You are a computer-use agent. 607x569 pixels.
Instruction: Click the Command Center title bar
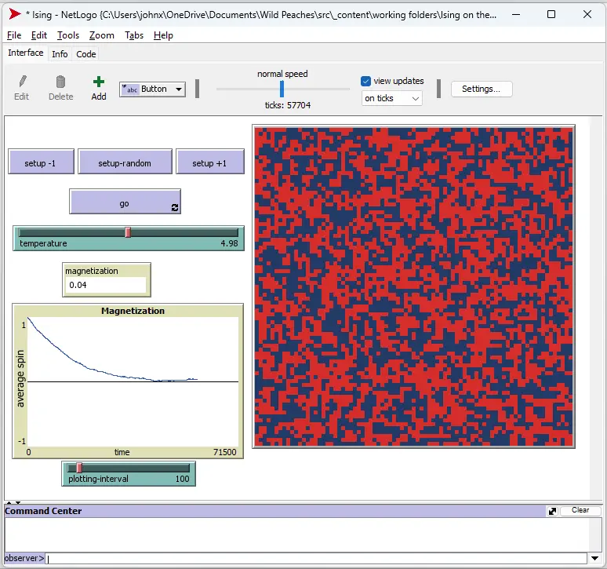[274, 511]
